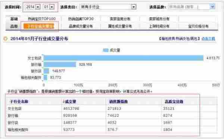Click the orange circle icon beside the chart title

click(x=6, y=39)
